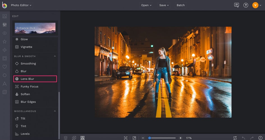
Task: Select the Funky Focus option
Action: [x=29, y=87]
